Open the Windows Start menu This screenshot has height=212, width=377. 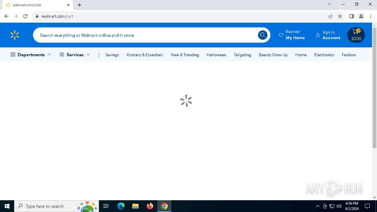(7, 206)
